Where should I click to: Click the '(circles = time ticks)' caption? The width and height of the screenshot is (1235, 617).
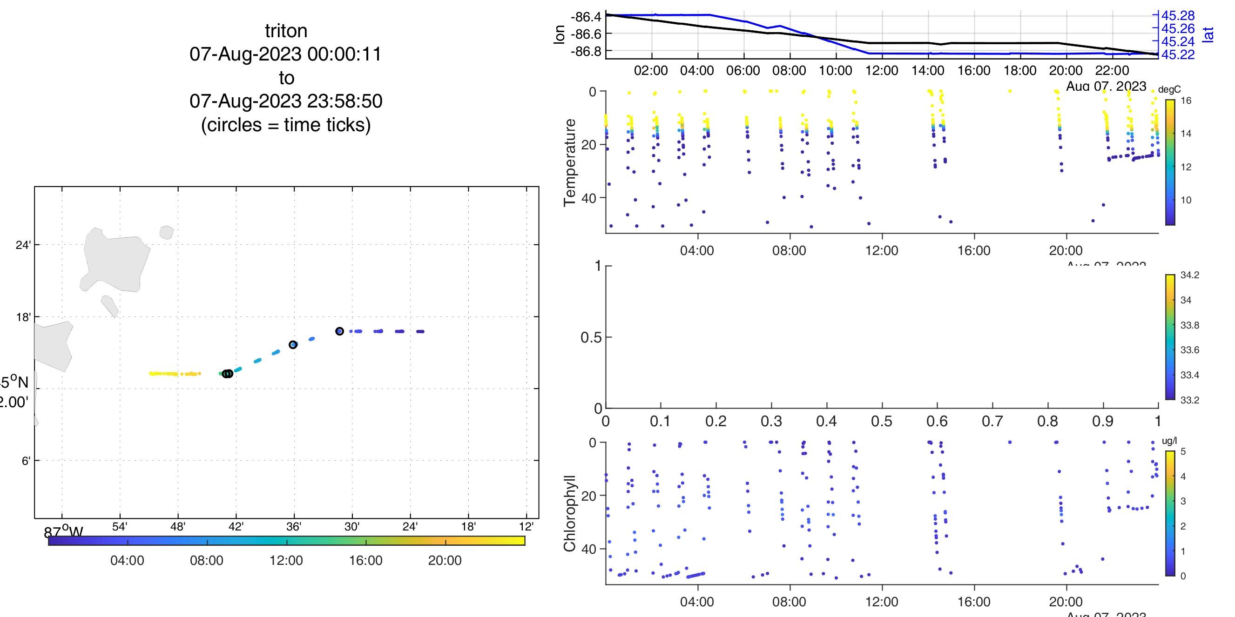point(286,125)
